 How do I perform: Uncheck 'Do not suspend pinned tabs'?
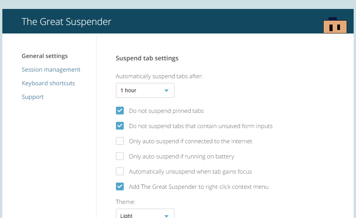click(x=120, y=111)
